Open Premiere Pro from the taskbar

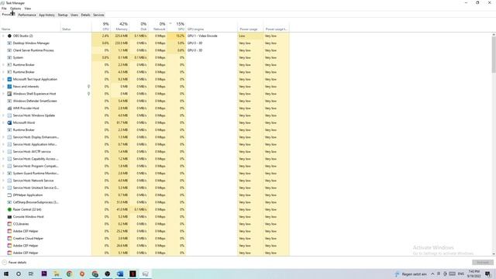pos(44,274)
